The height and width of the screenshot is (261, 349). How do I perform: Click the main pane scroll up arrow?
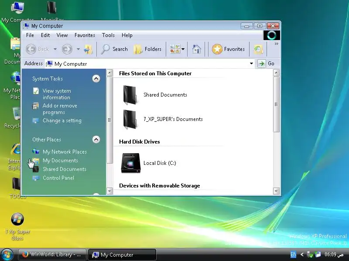coord(276,73)
